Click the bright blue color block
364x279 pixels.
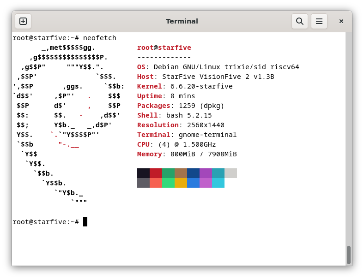194,183
